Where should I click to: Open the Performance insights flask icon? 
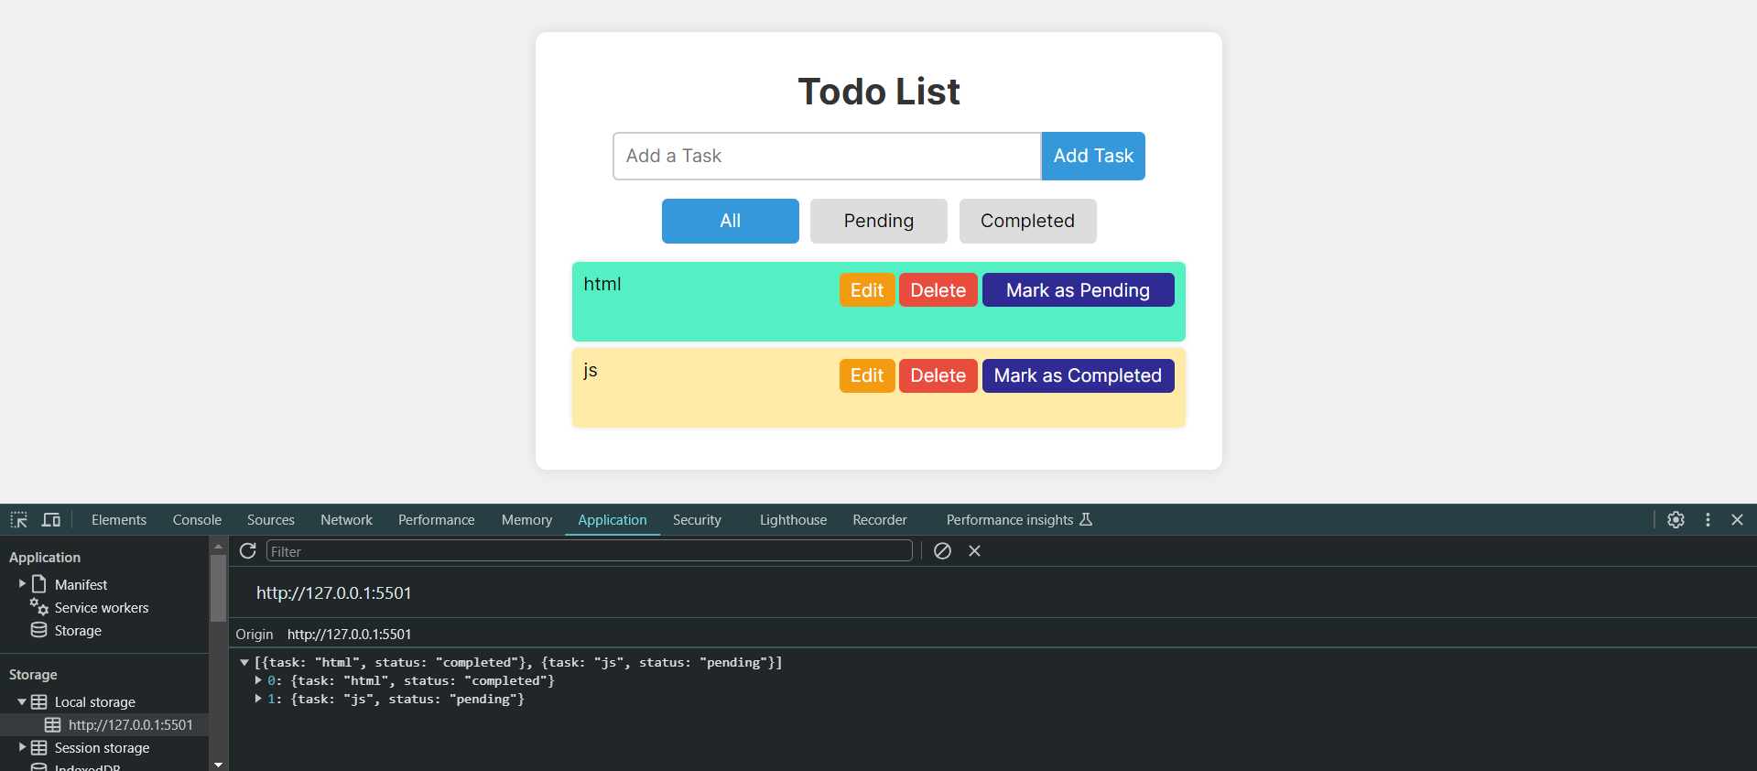point(1086,519)
